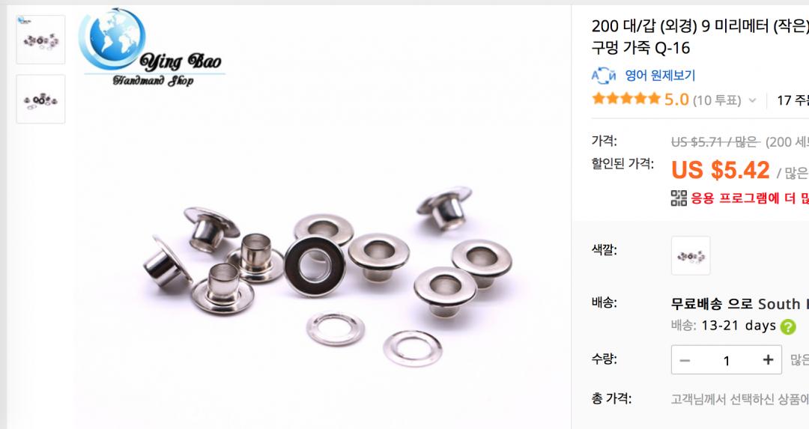
Task: Click the 무료배송 으로 South shipping destination
Action: tap(740, 304)
